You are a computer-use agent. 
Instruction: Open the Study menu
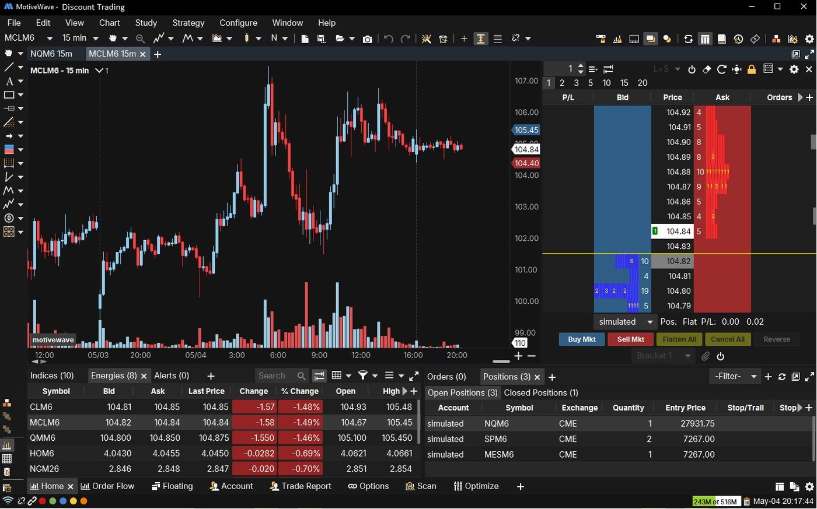pos(146,23)
